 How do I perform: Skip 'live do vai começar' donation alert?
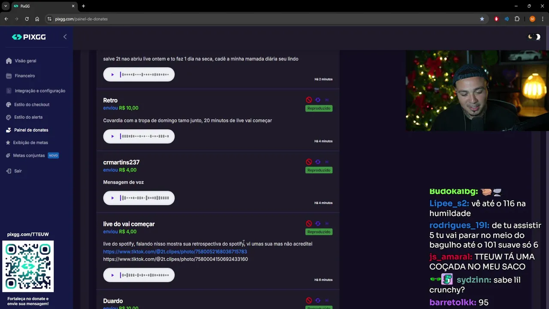click(327, 224)
